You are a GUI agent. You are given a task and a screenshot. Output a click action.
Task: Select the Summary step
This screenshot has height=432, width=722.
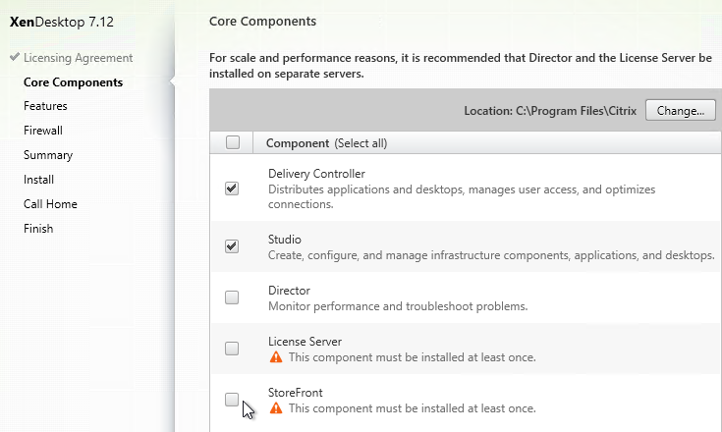pyautogui.click(x=48, y=155)
